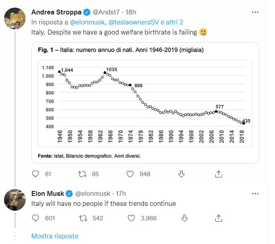Click download icon under Musk's tweet
The width and height of the screenshot is (275, 244).
point(184,218)
